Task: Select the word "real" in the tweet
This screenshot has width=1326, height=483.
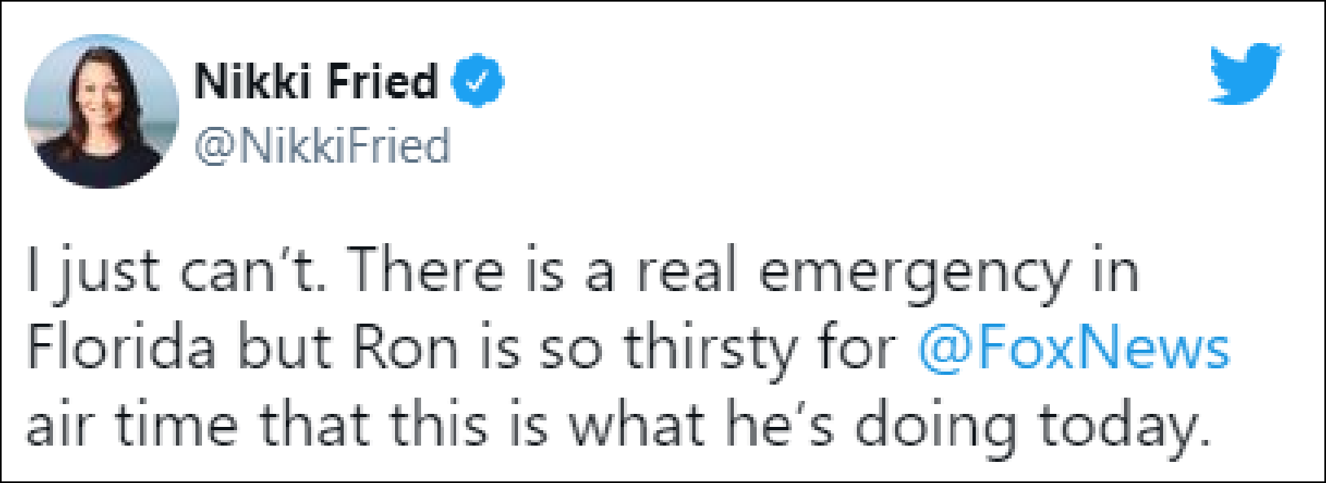Action: point(686,270)
